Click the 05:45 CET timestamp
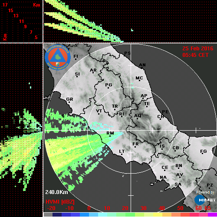Screen dimensions: 217x217 [195, 55]
